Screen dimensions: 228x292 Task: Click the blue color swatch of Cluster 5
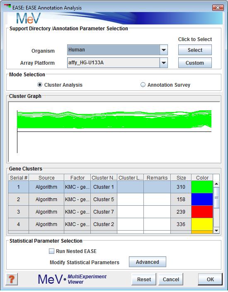point(202,199)
